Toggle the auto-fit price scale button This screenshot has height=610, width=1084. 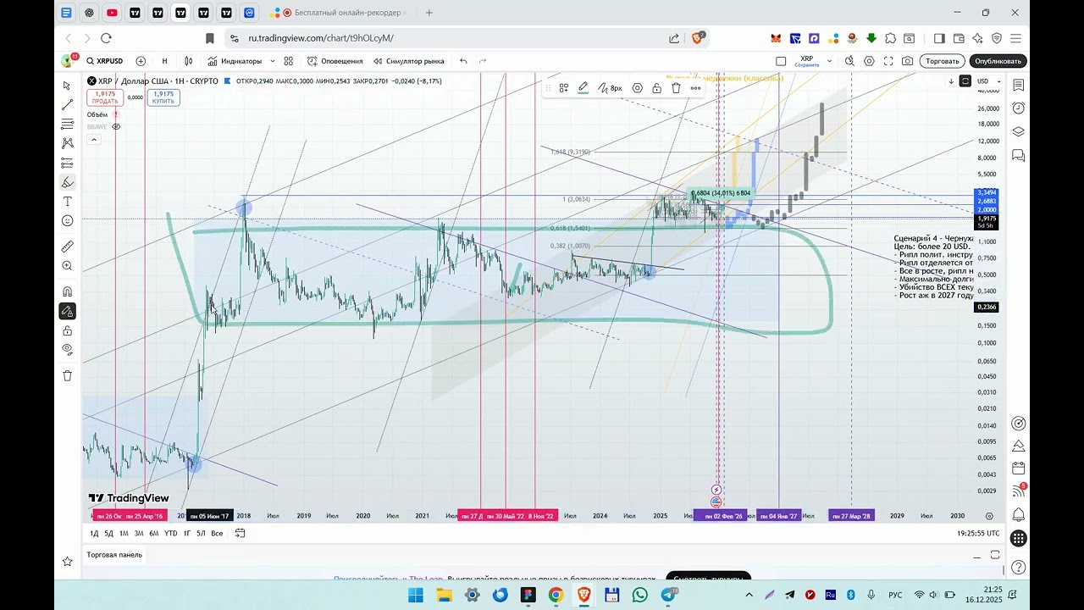[x=965, y=81]
